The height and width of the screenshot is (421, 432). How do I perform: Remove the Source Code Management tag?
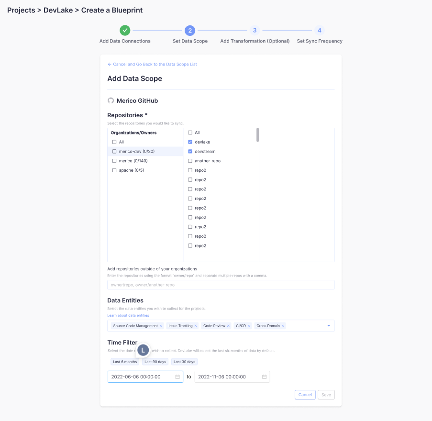[161, 326]
